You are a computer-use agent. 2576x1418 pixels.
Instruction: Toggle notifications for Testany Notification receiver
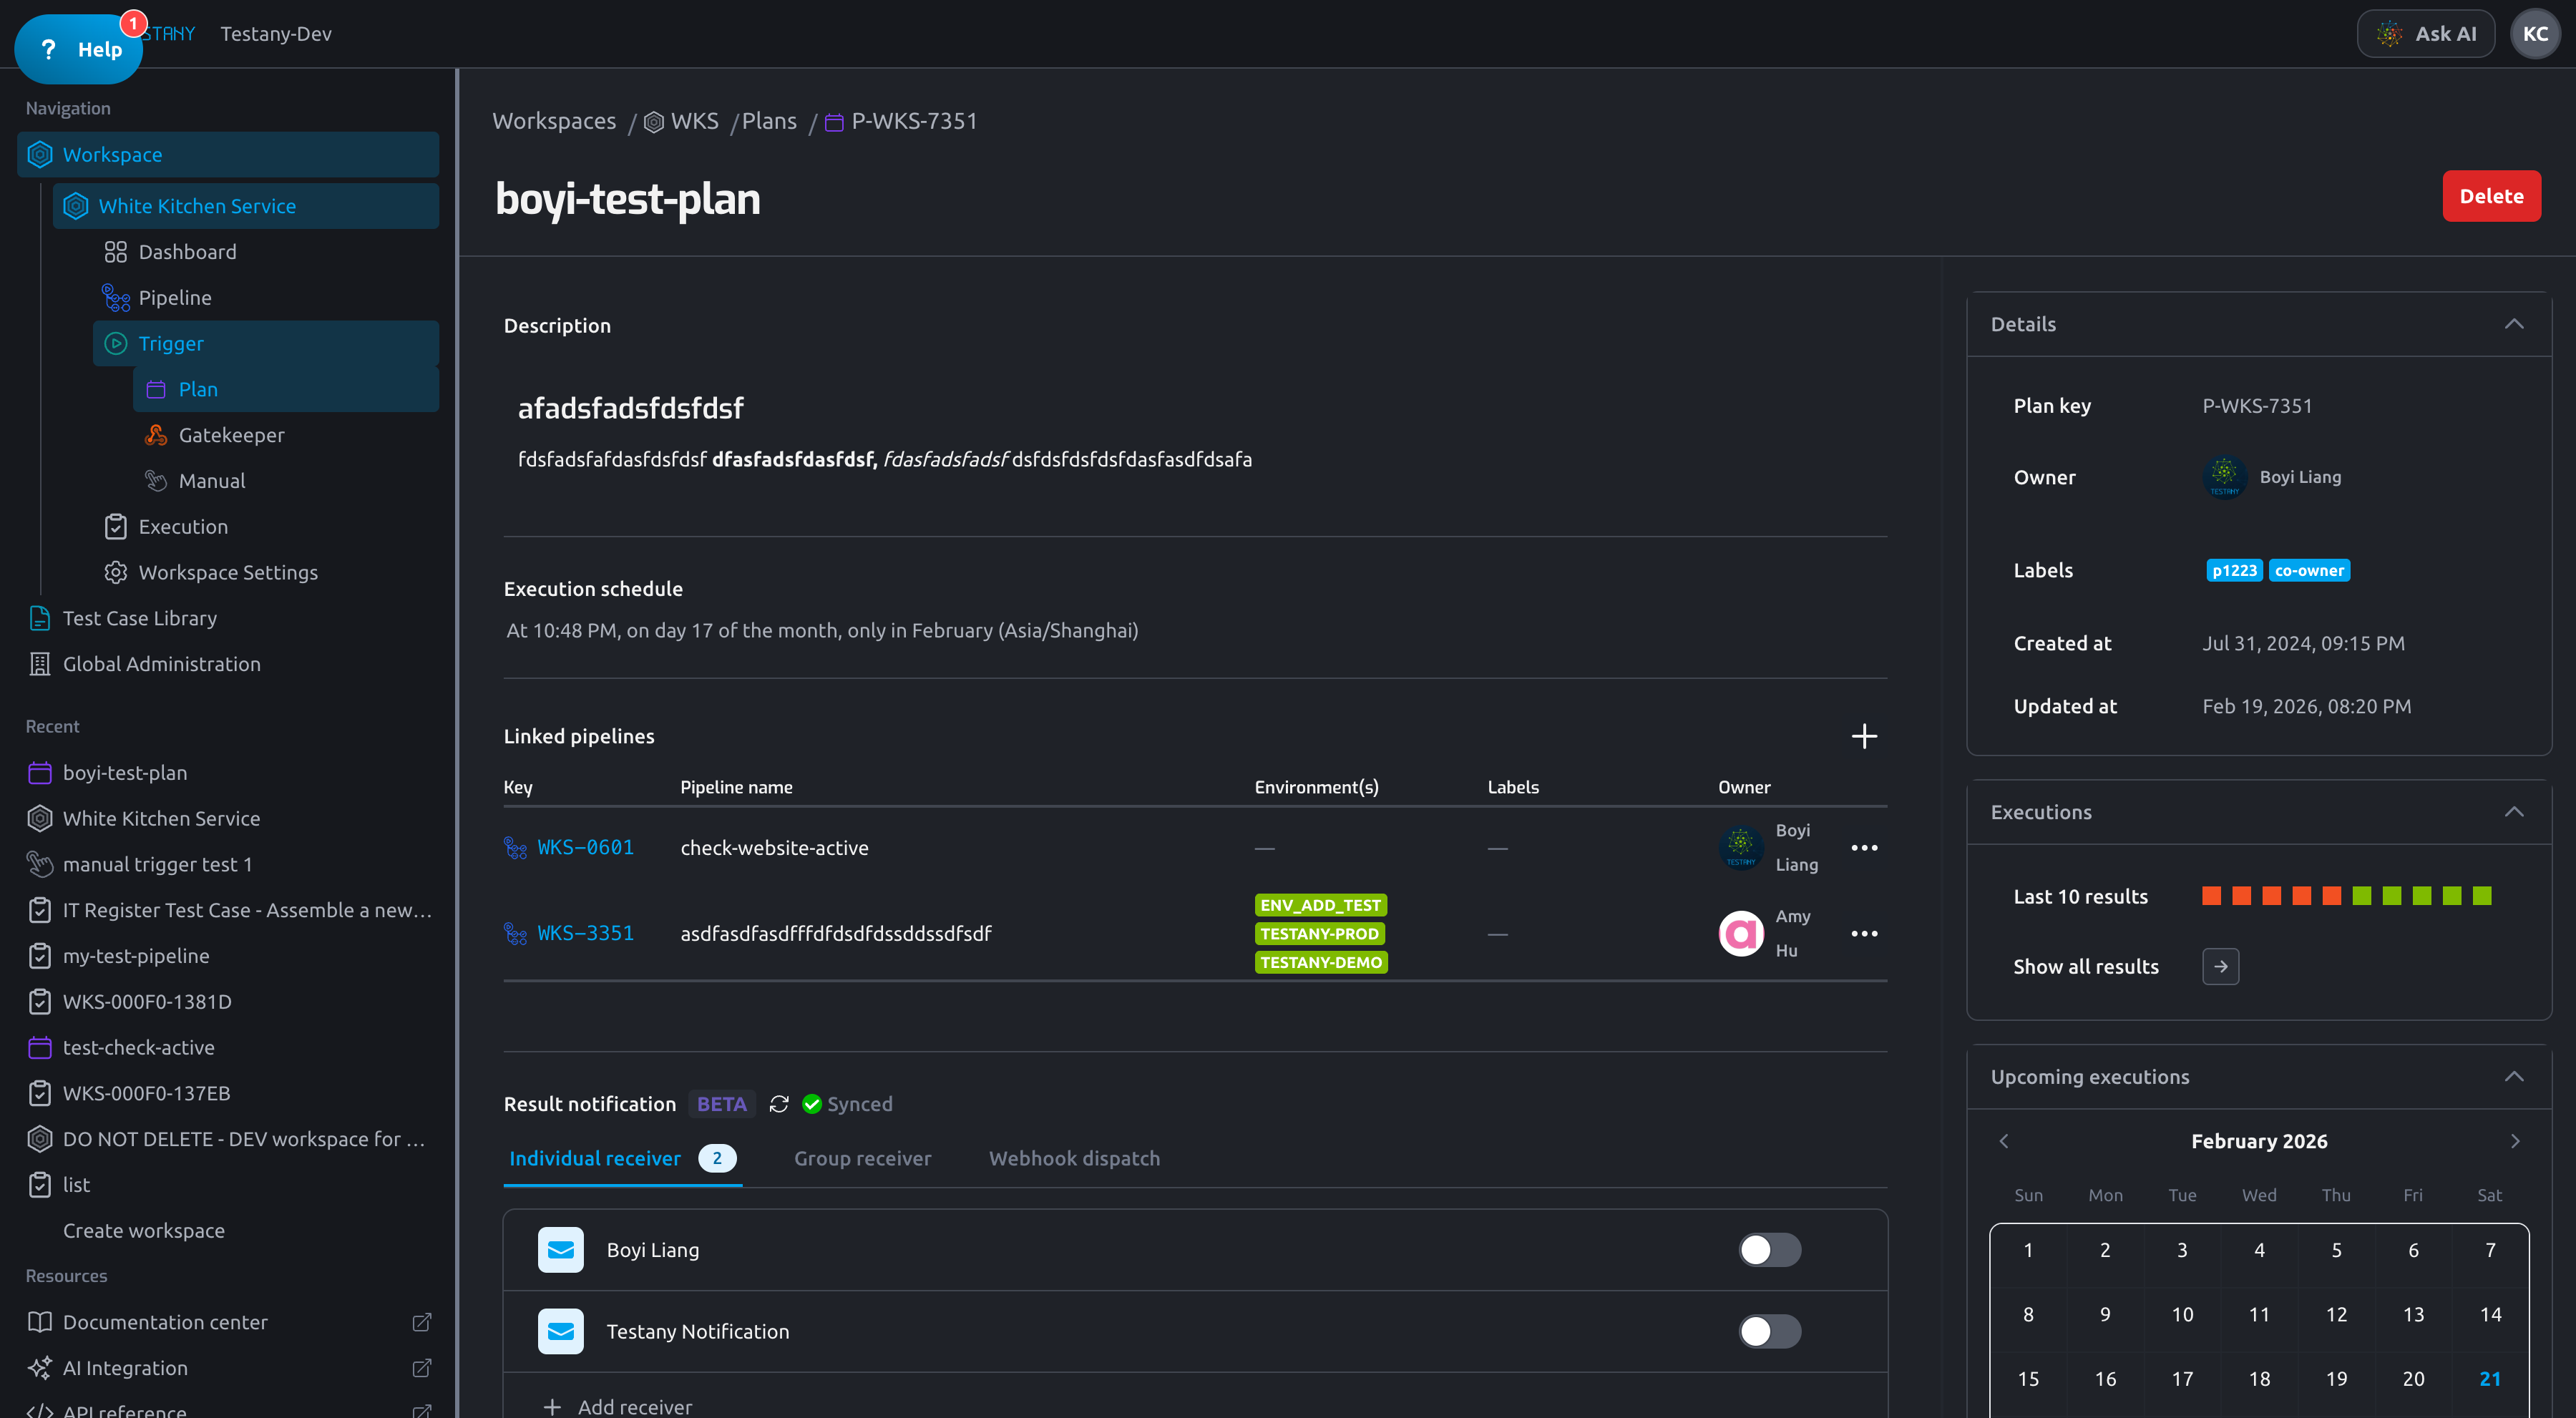pyautogui.click(x=1769, y=1332)
